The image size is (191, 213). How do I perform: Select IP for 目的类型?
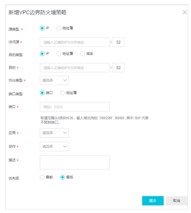42,54
